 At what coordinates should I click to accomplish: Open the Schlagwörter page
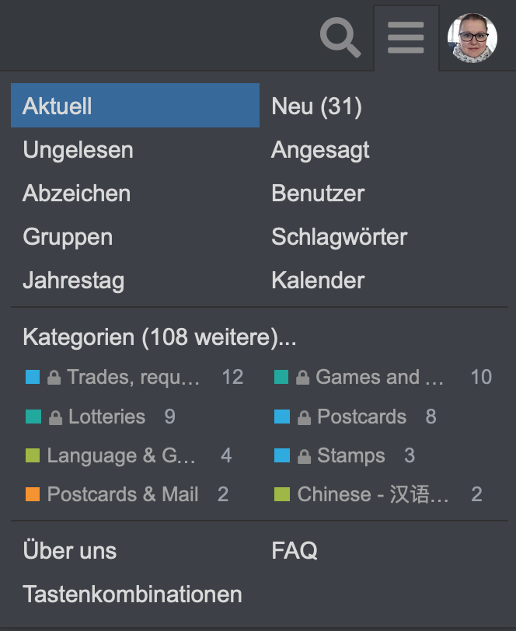(x=339, y=236)
